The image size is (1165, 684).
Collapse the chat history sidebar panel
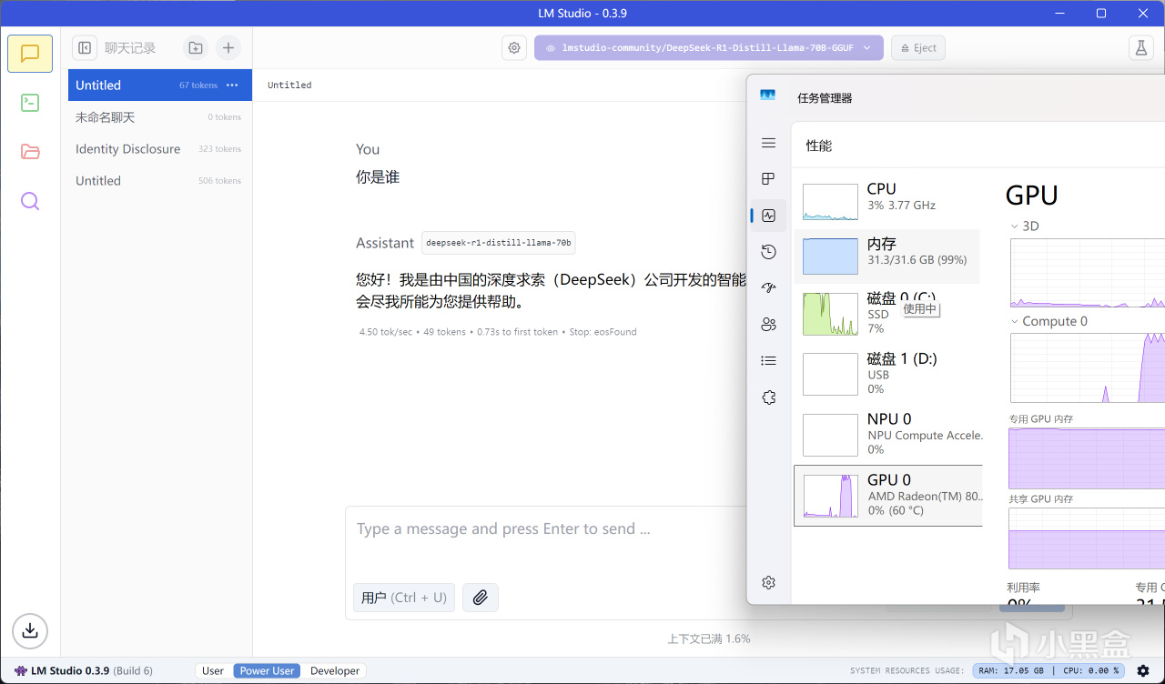click(85, 48)
